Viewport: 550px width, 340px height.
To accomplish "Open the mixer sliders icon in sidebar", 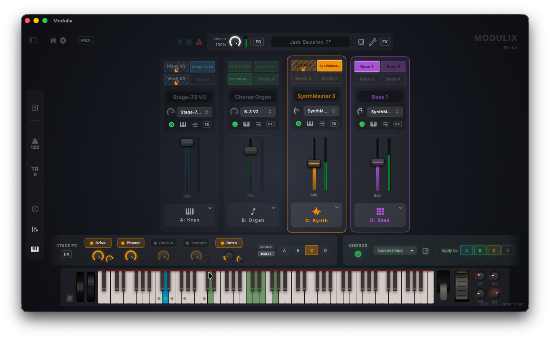I will (35, 229).
